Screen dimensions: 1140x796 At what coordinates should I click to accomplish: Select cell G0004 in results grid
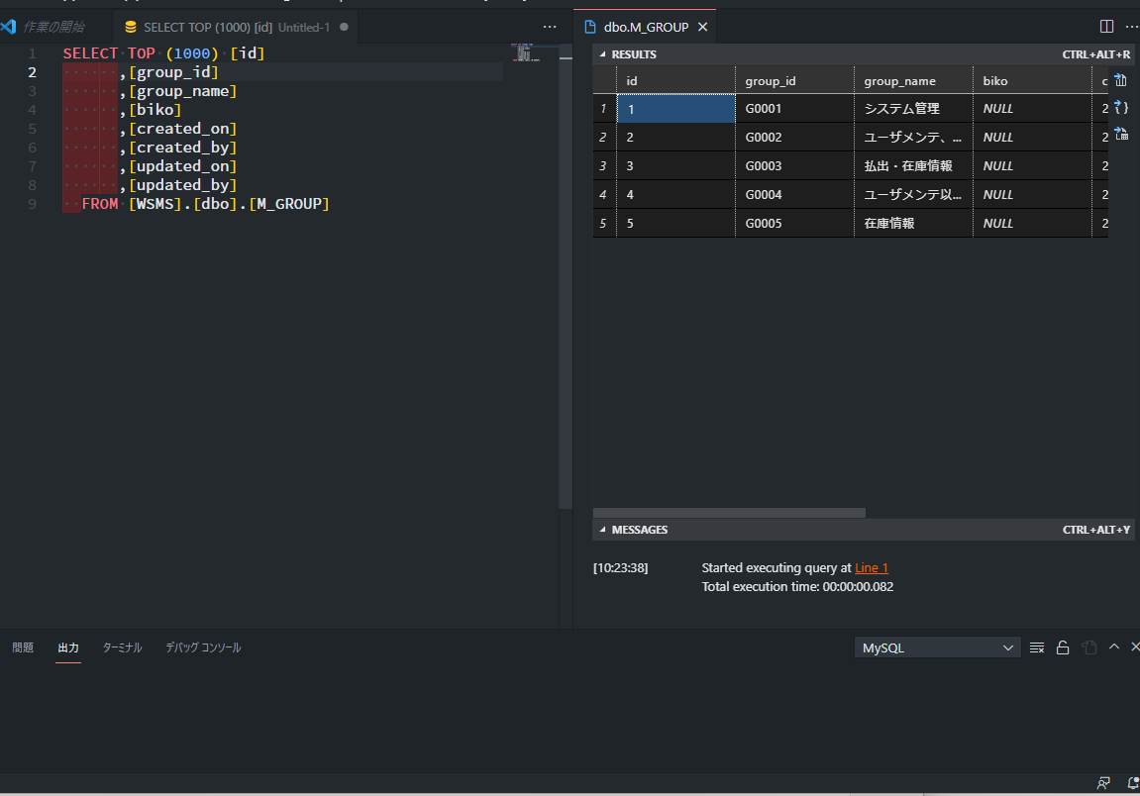click(794, 195)
